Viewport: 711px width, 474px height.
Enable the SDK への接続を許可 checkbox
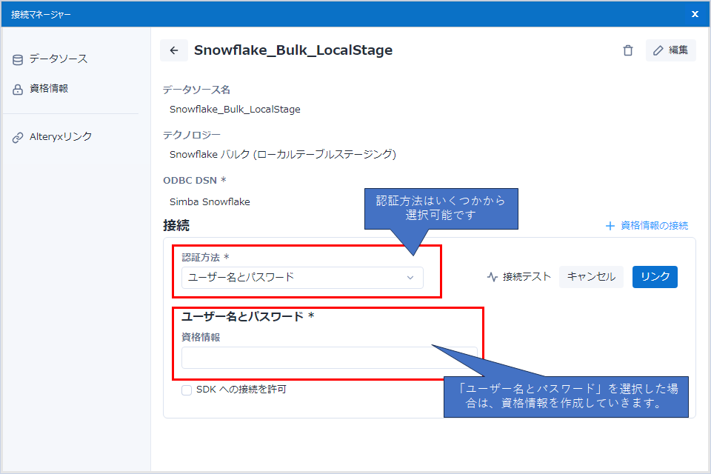[187, 390]
